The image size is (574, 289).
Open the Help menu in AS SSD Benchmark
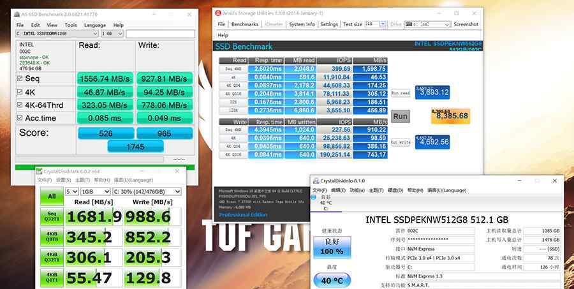118,25
